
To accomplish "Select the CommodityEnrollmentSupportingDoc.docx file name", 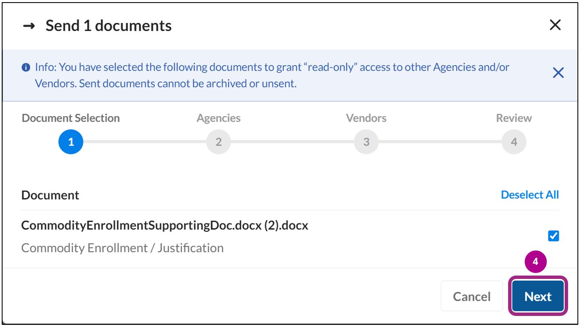I will 164,225.
